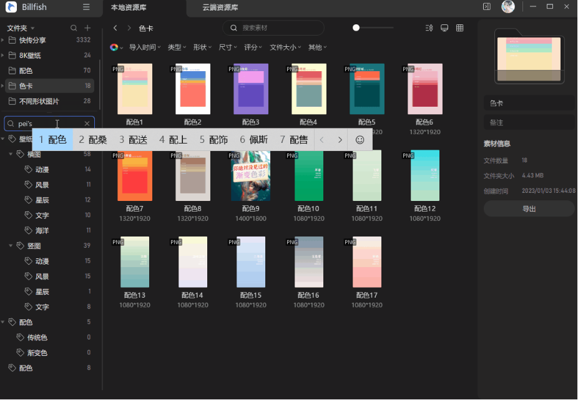Toggle the right side panel icon
Viewport: 578px width, 400px height.
pyautogui.click(x=487, y=7)
